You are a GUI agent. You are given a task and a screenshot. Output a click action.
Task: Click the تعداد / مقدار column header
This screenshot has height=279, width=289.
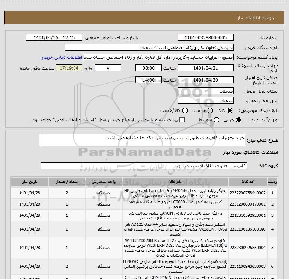click(67, 182)
